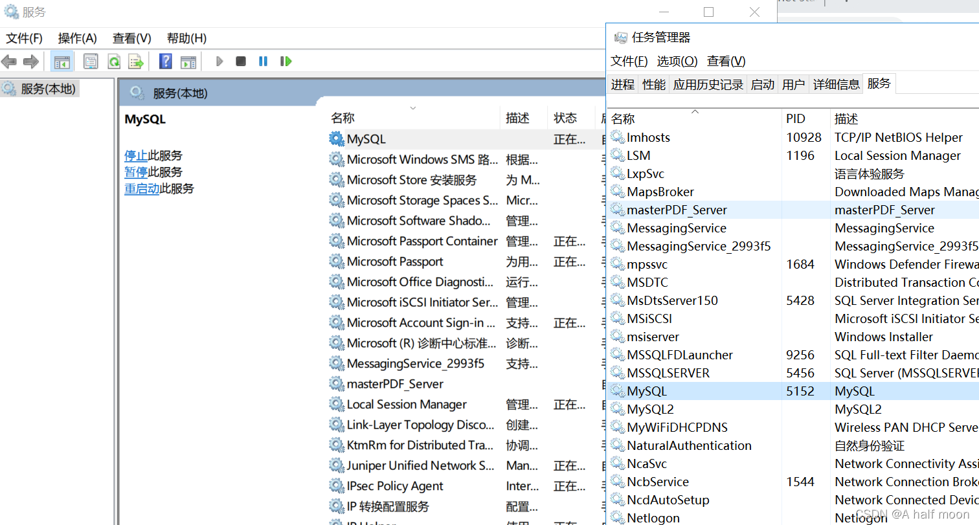This screenshot has height=525, width=979.
Task: Open the blue Help question-mark icon
Action: pyautogui.click(x=166, y=61)
